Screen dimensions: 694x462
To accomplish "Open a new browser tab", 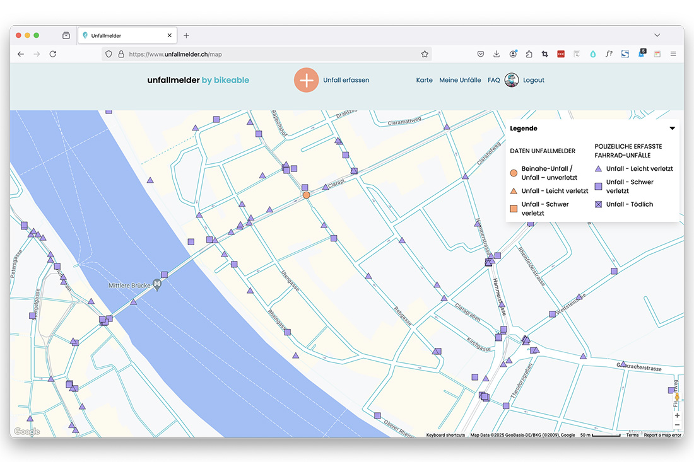I will (x=186, y=35).
